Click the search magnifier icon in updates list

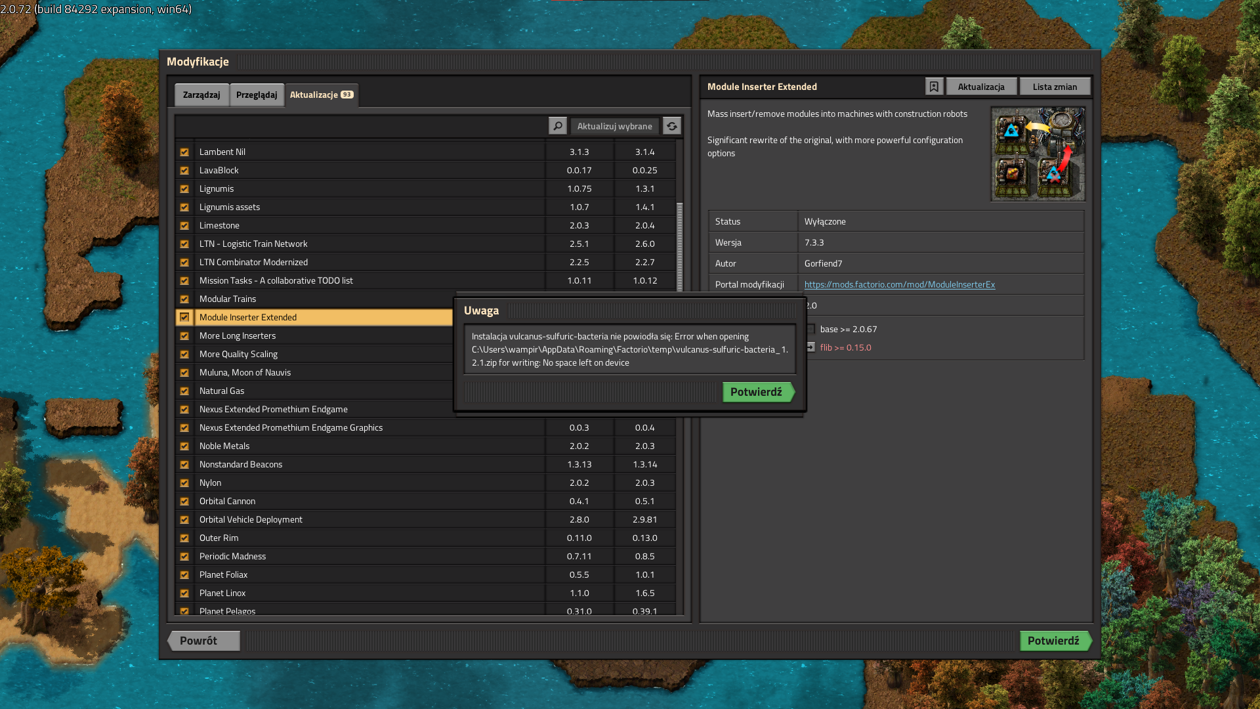(x=557, y=126)
